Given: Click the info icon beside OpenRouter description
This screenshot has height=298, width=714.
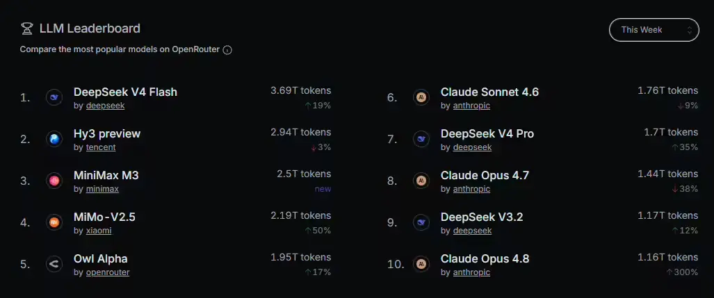Looking at the screenshot, I should [x=227, y=50].
